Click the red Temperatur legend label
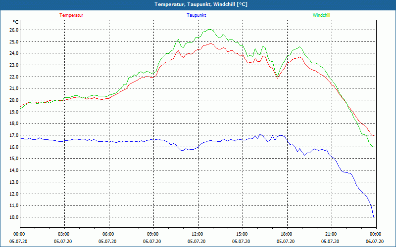This screenshot has height=247, width=396. click(71, 15)
